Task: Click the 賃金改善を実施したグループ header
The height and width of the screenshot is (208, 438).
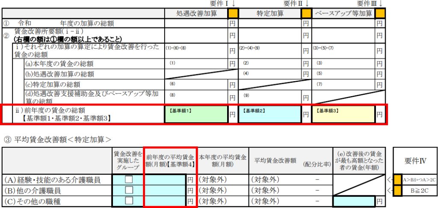Action: pyautogui.click(x=127, y=161)
